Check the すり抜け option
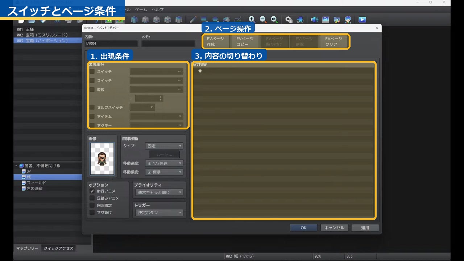Screen dimensions: 464x261 coord(92,212)
